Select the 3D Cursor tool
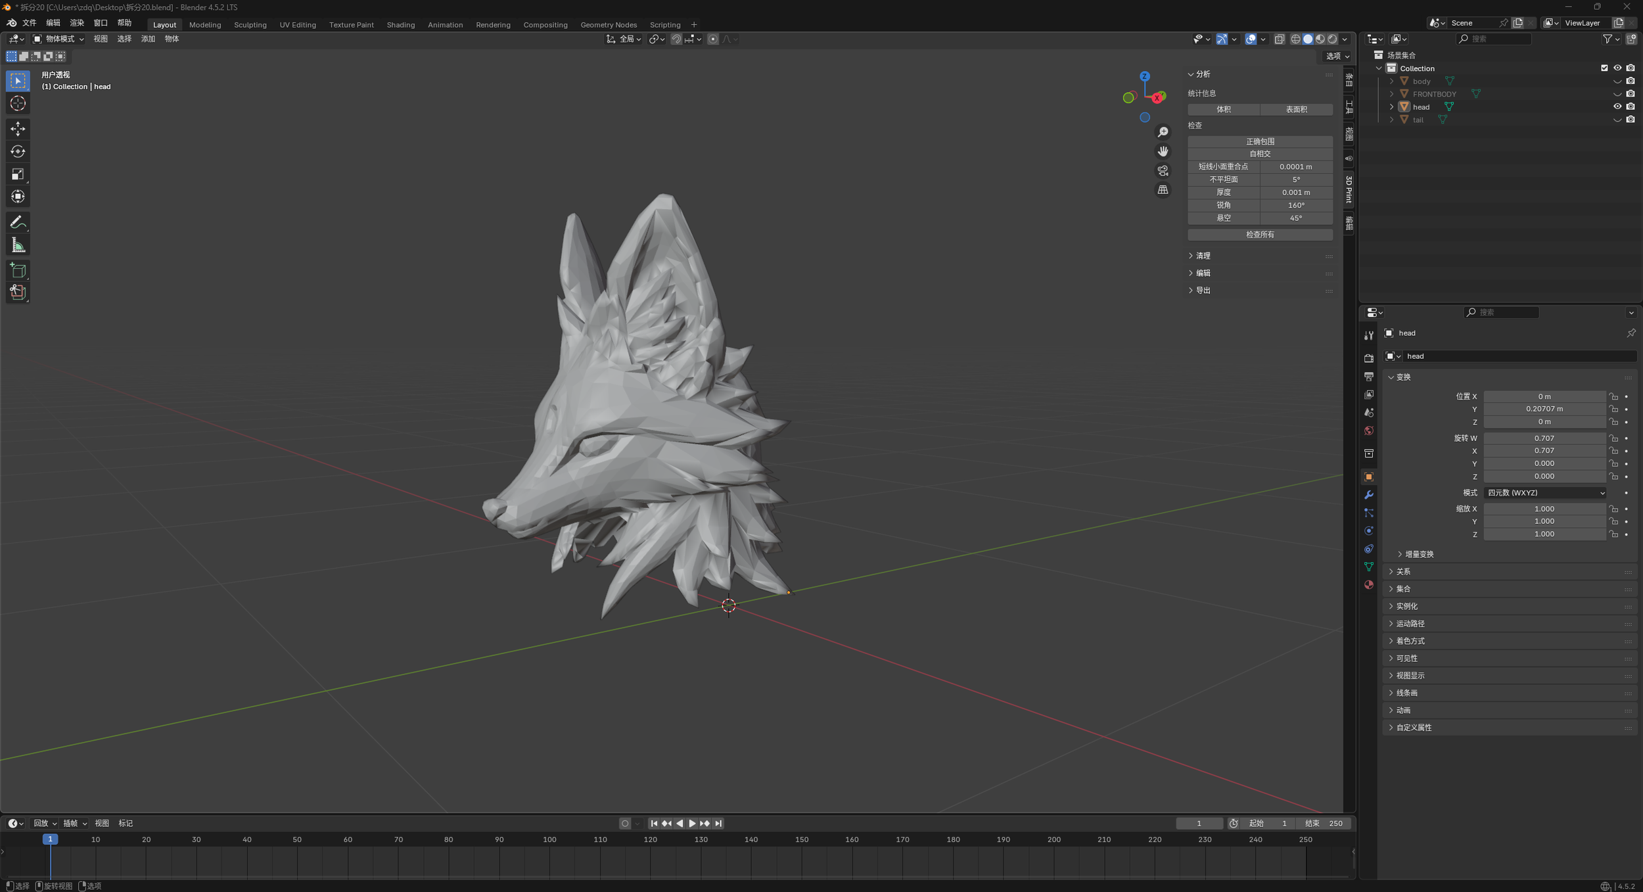Image resolution: width=1643 pixels, height=892 pixels. [18, 104]
